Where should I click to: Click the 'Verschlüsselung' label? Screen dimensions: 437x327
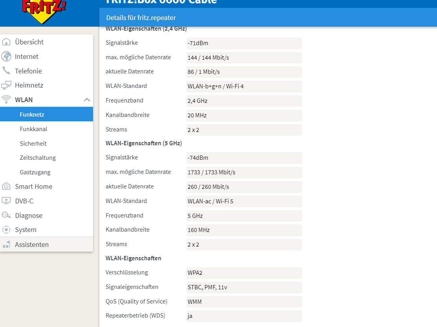point(127,272)
